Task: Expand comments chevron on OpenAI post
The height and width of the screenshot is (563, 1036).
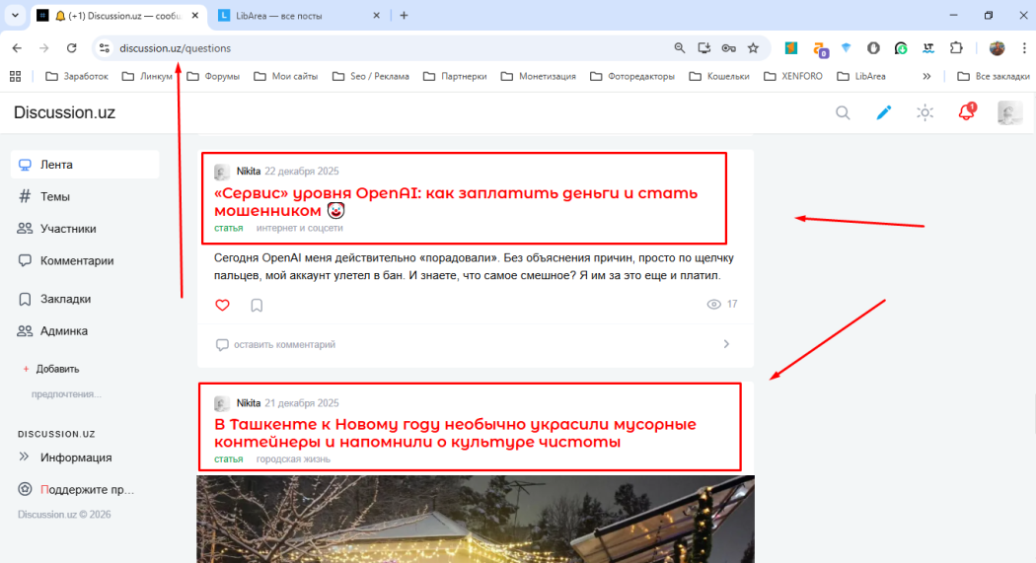Action: click(x=726, y=344)
